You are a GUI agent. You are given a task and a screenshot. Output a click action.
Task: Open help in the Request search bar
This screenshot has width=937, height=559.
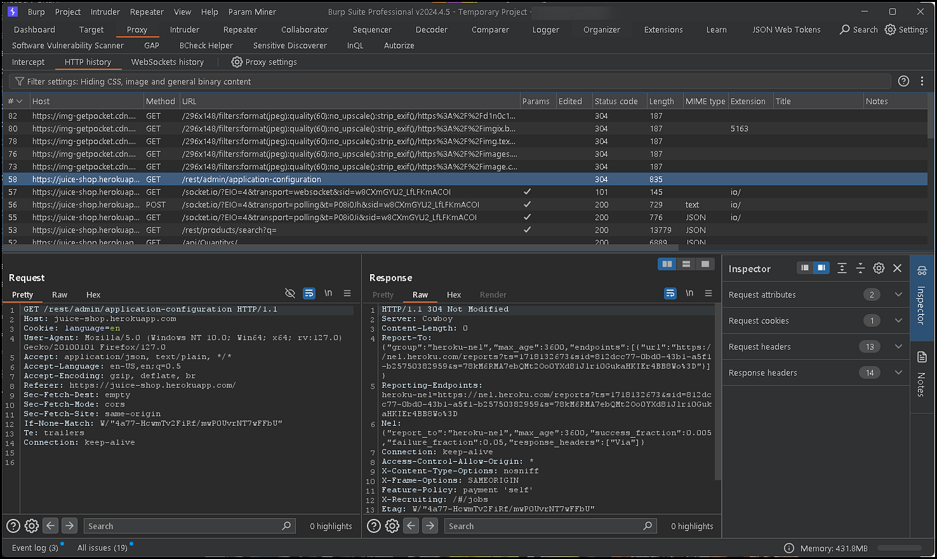13,526
